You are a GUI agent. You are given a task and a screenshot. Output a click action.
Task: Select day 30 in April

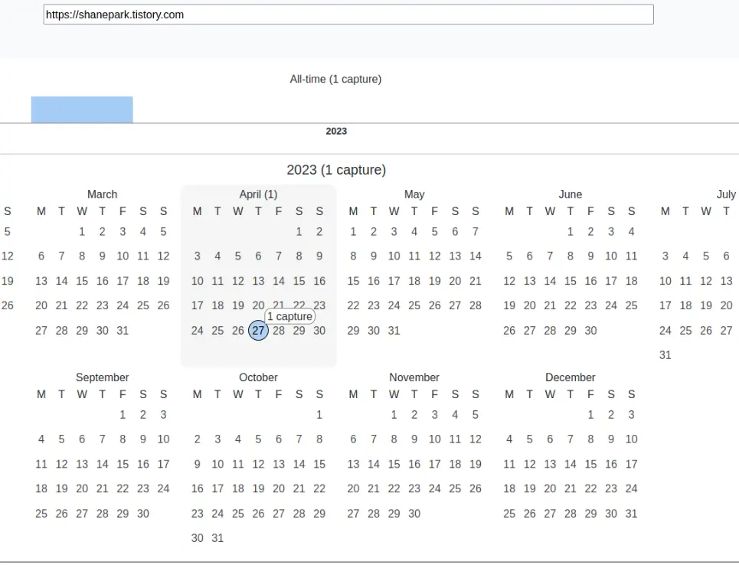tap(319, 331)
